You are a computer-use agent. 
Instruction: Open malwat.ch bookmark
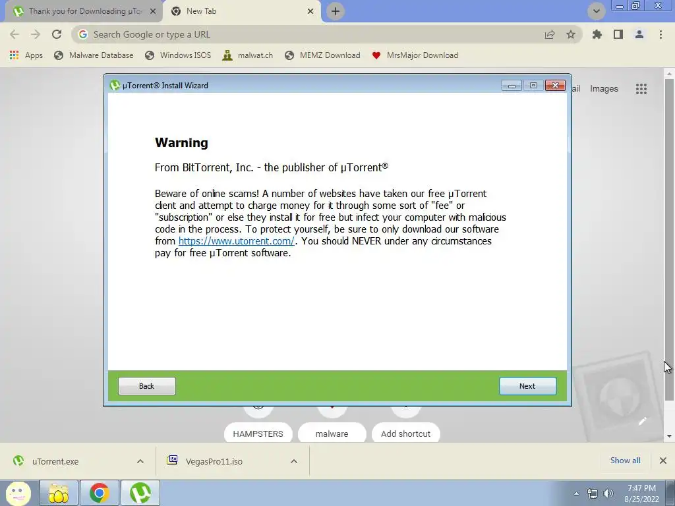(248, 55)
